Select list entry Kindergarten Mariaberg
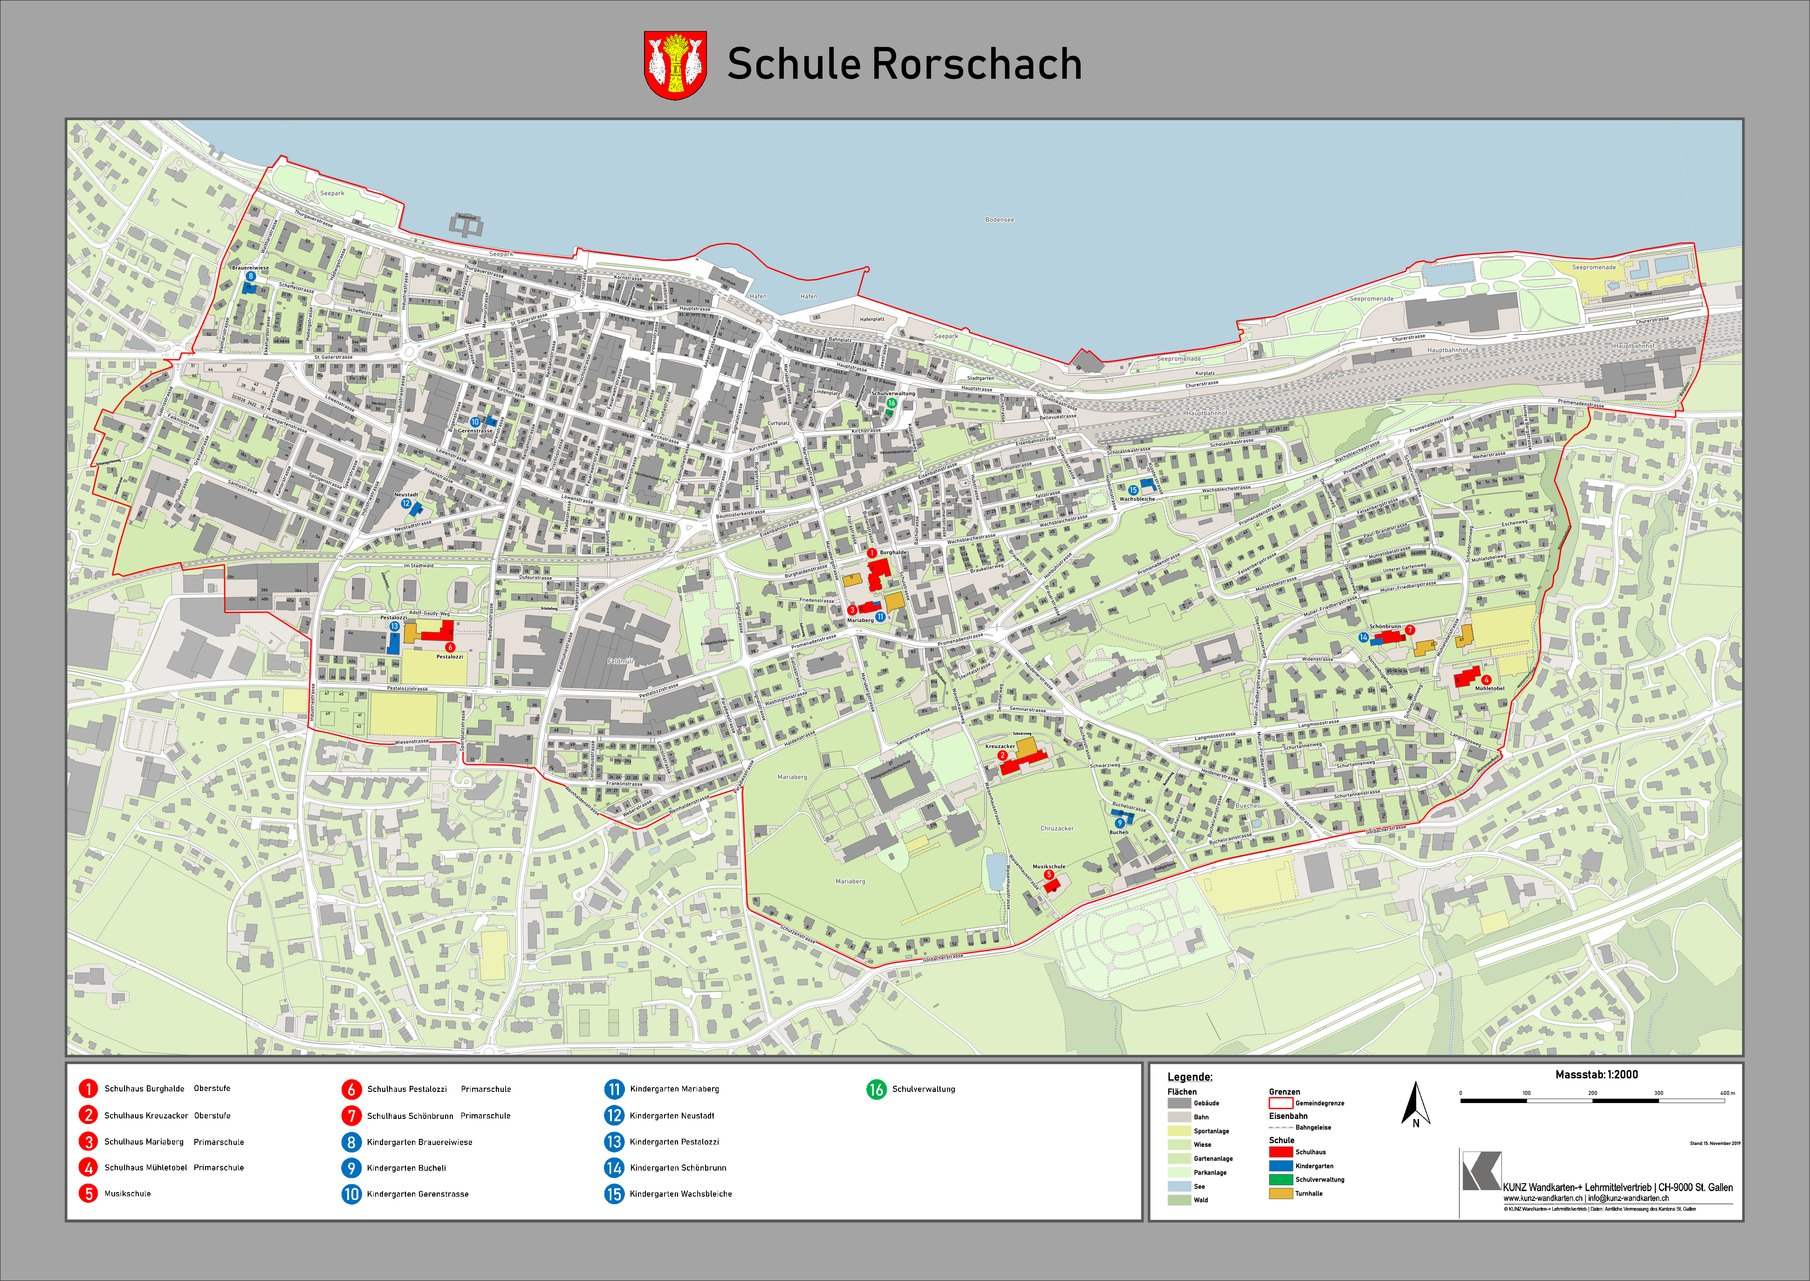 tap(674, 1090)
